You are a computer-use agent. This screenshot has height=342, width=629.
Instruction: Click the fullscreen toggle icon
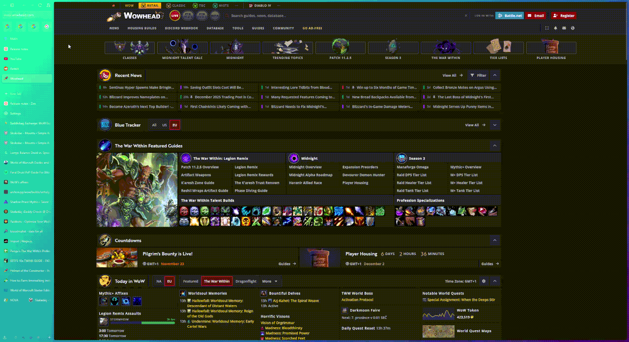pos(547,28)
